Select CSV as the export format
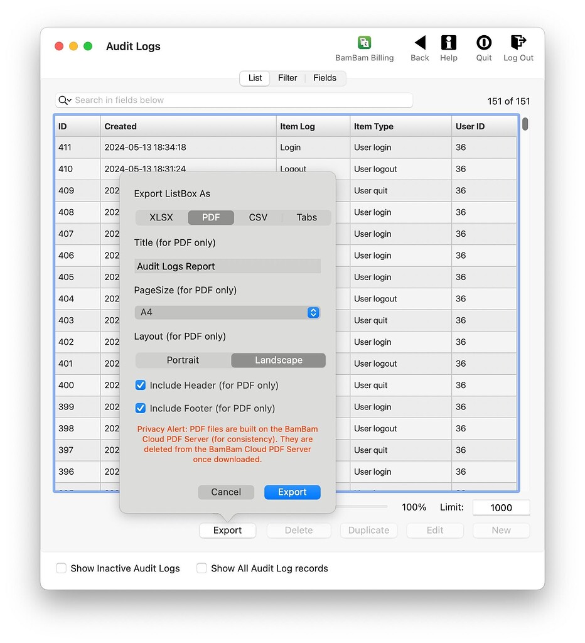Viewport: 585px width, 643px height. [258, 217]
